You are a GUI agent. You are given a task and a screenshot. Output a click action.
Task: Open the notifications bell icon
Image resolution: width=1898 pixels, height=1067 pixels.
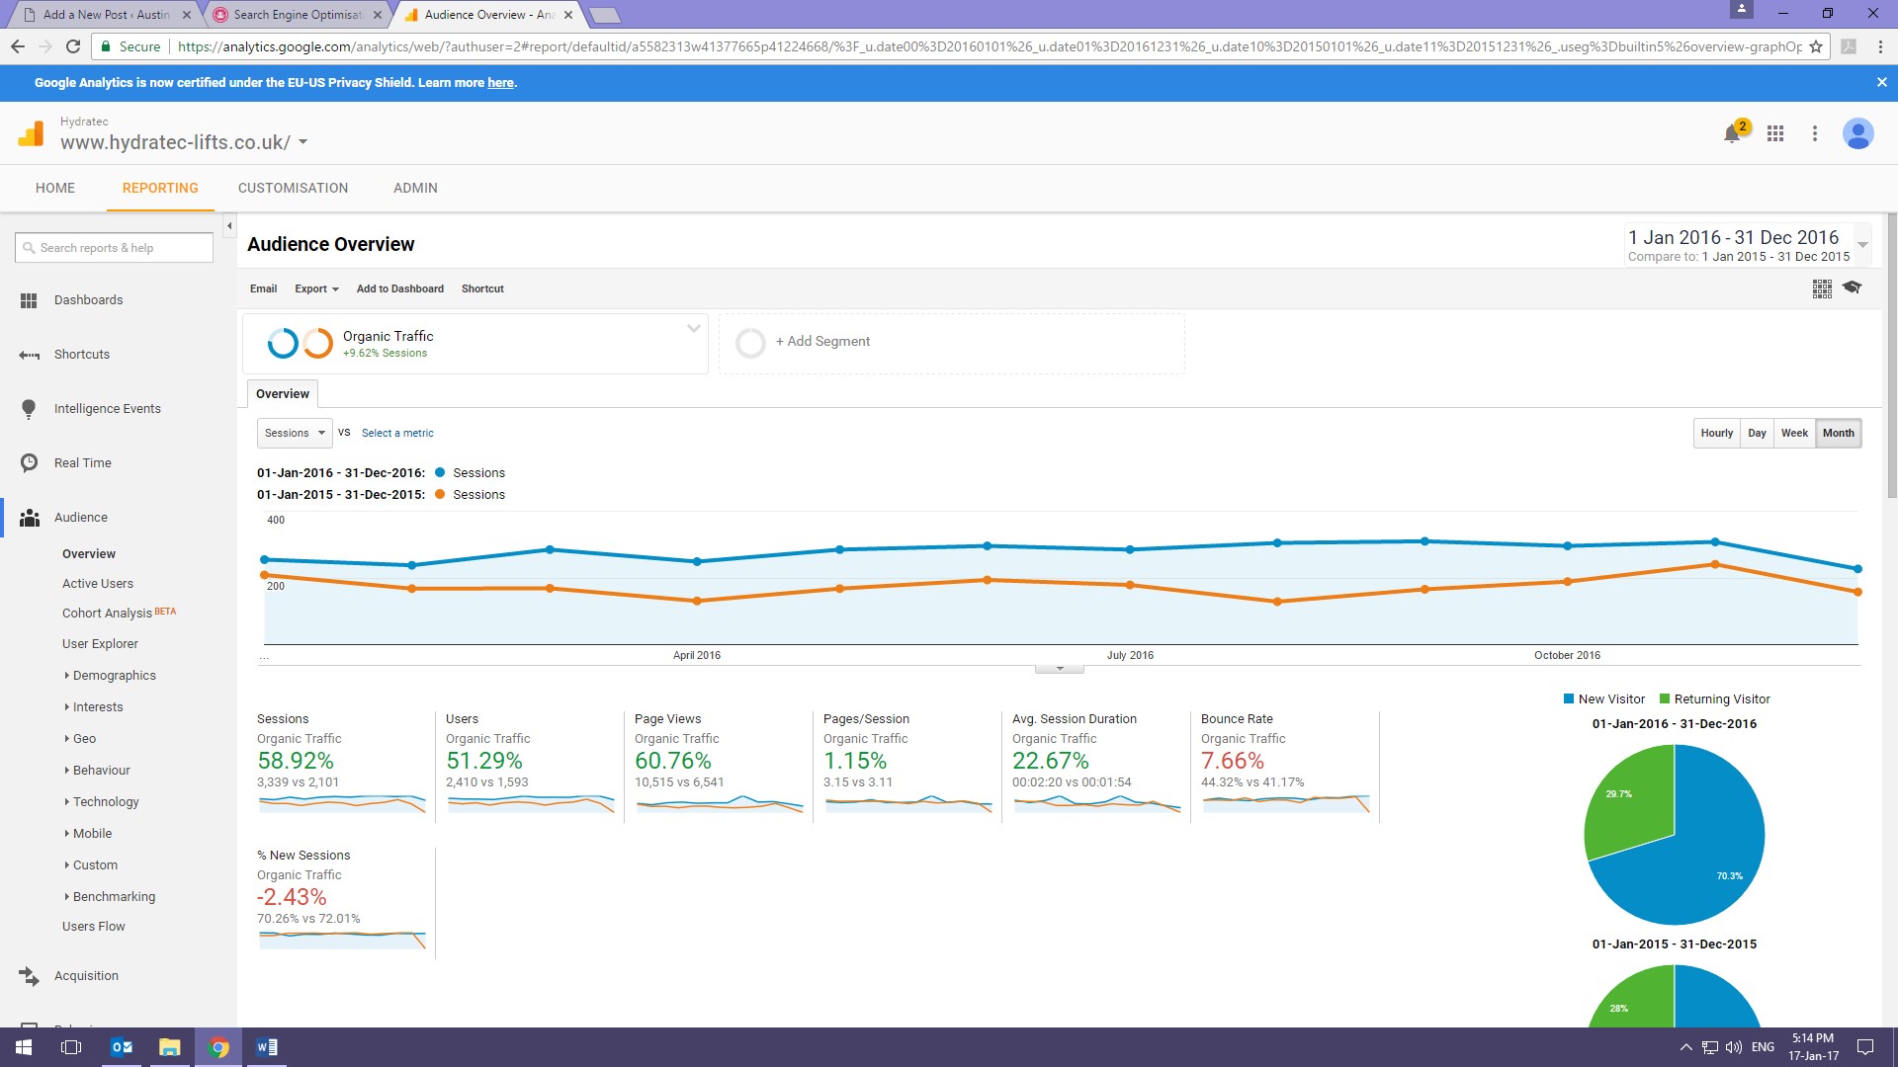coord(1732,133)
